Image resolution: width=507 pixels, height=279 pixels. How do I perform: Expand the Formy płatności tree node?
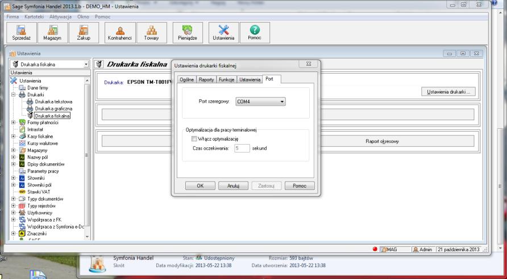[14, 122]
